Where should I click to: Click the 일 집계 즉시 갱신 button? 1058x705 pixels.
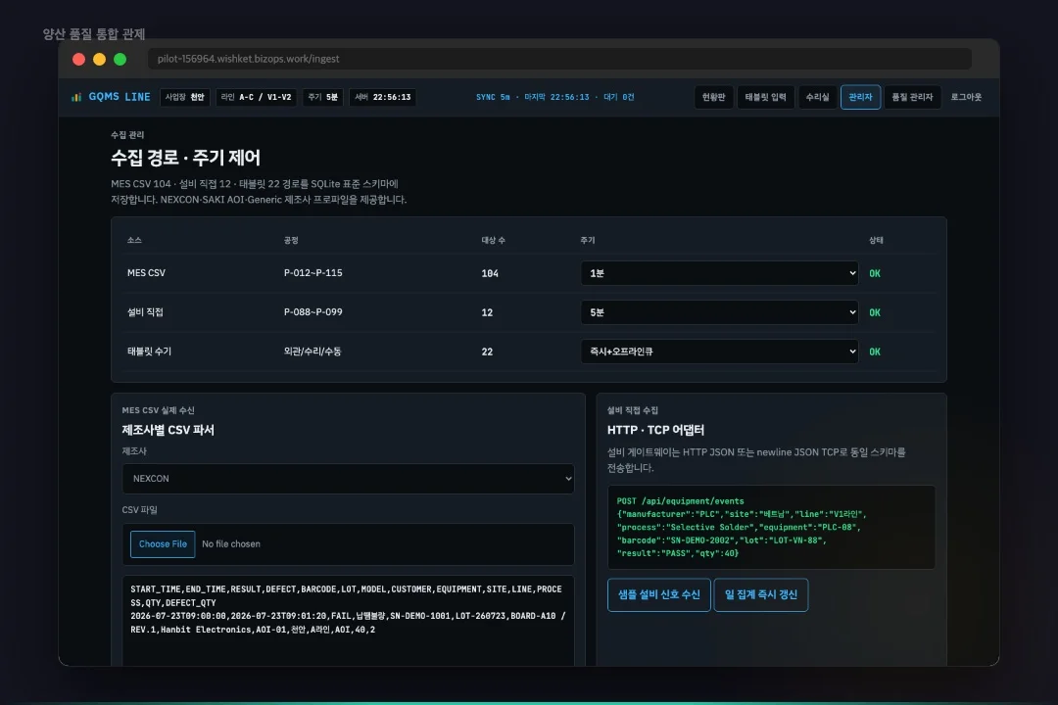[x=760, y=594]
